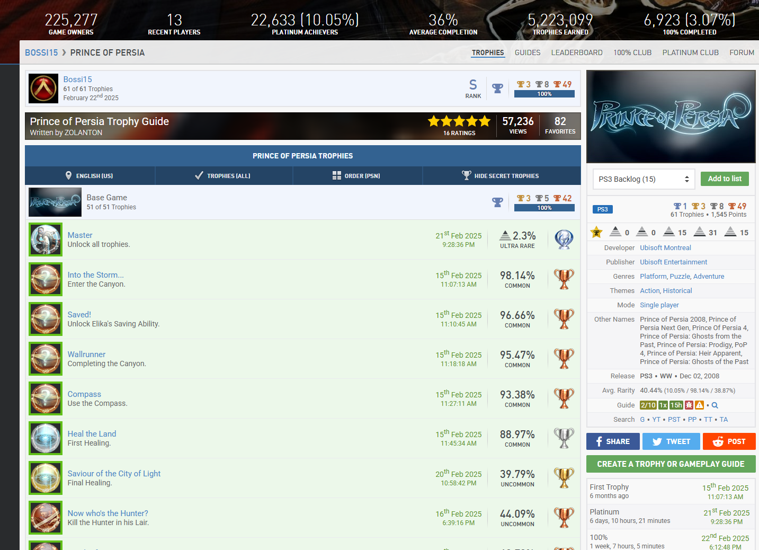Open BOSSI15 breadcrumb link
Screen dimensions: 759x550
tap(41, 52)
